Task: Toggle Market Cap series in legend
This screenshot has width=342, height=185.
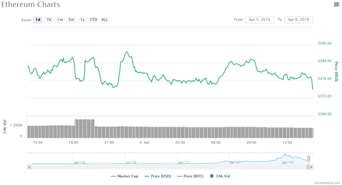Action: [x=125, y=176]
